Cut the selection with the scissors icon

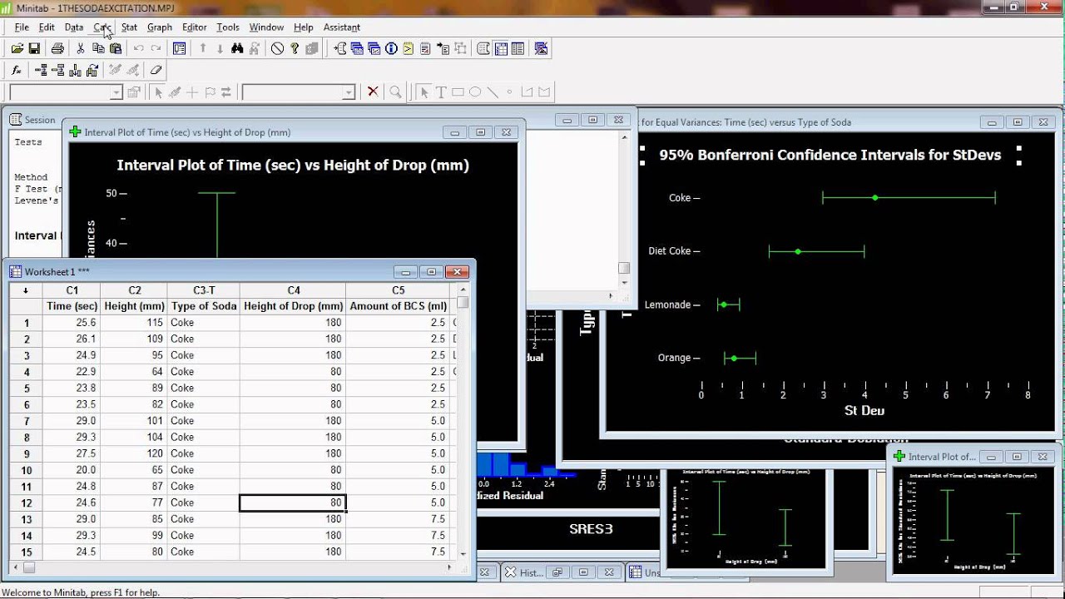pos(81,49)
